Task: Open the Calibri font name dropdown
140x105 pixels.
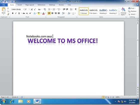Action: tap(23, 9)
